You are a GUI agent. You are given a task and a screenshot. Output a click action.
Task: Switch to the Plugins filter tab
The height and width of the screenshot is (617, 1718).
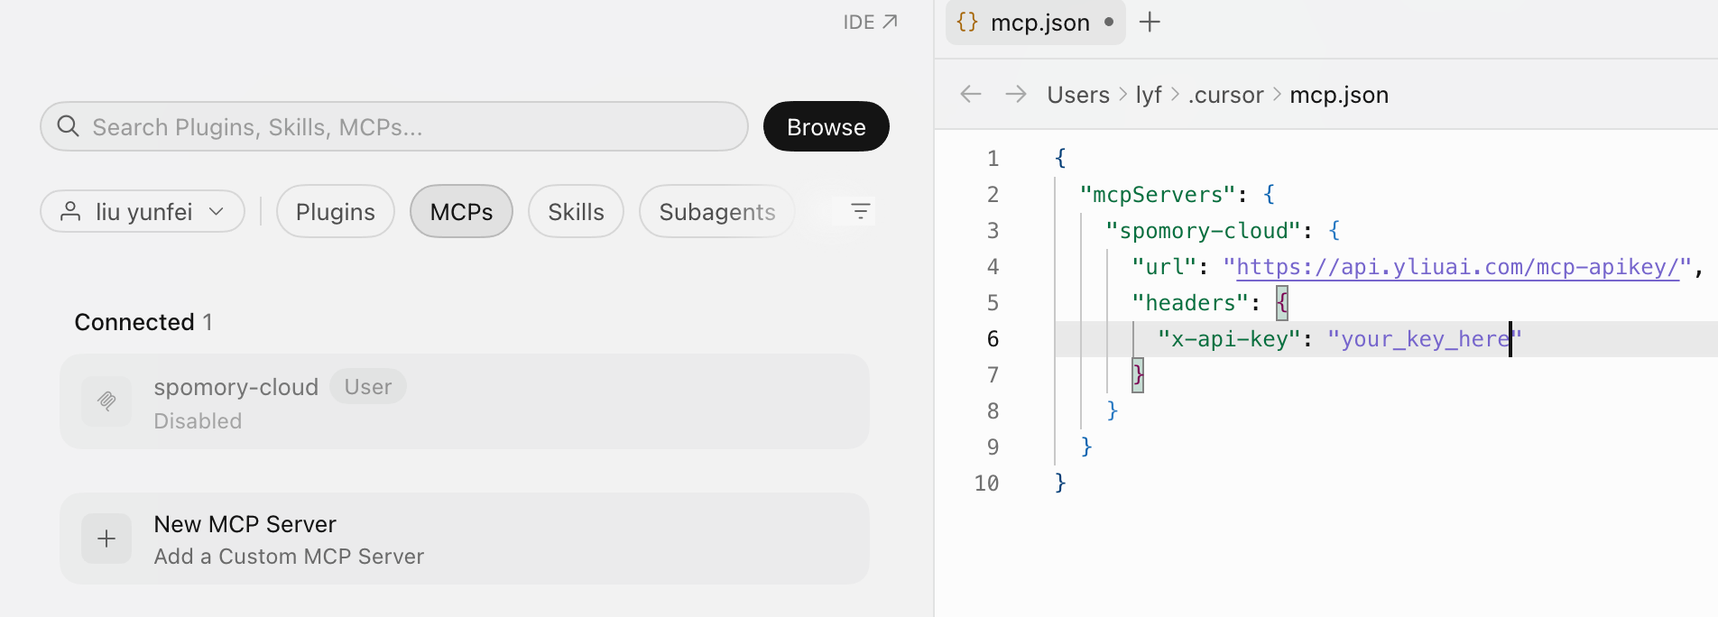point(336,211)
